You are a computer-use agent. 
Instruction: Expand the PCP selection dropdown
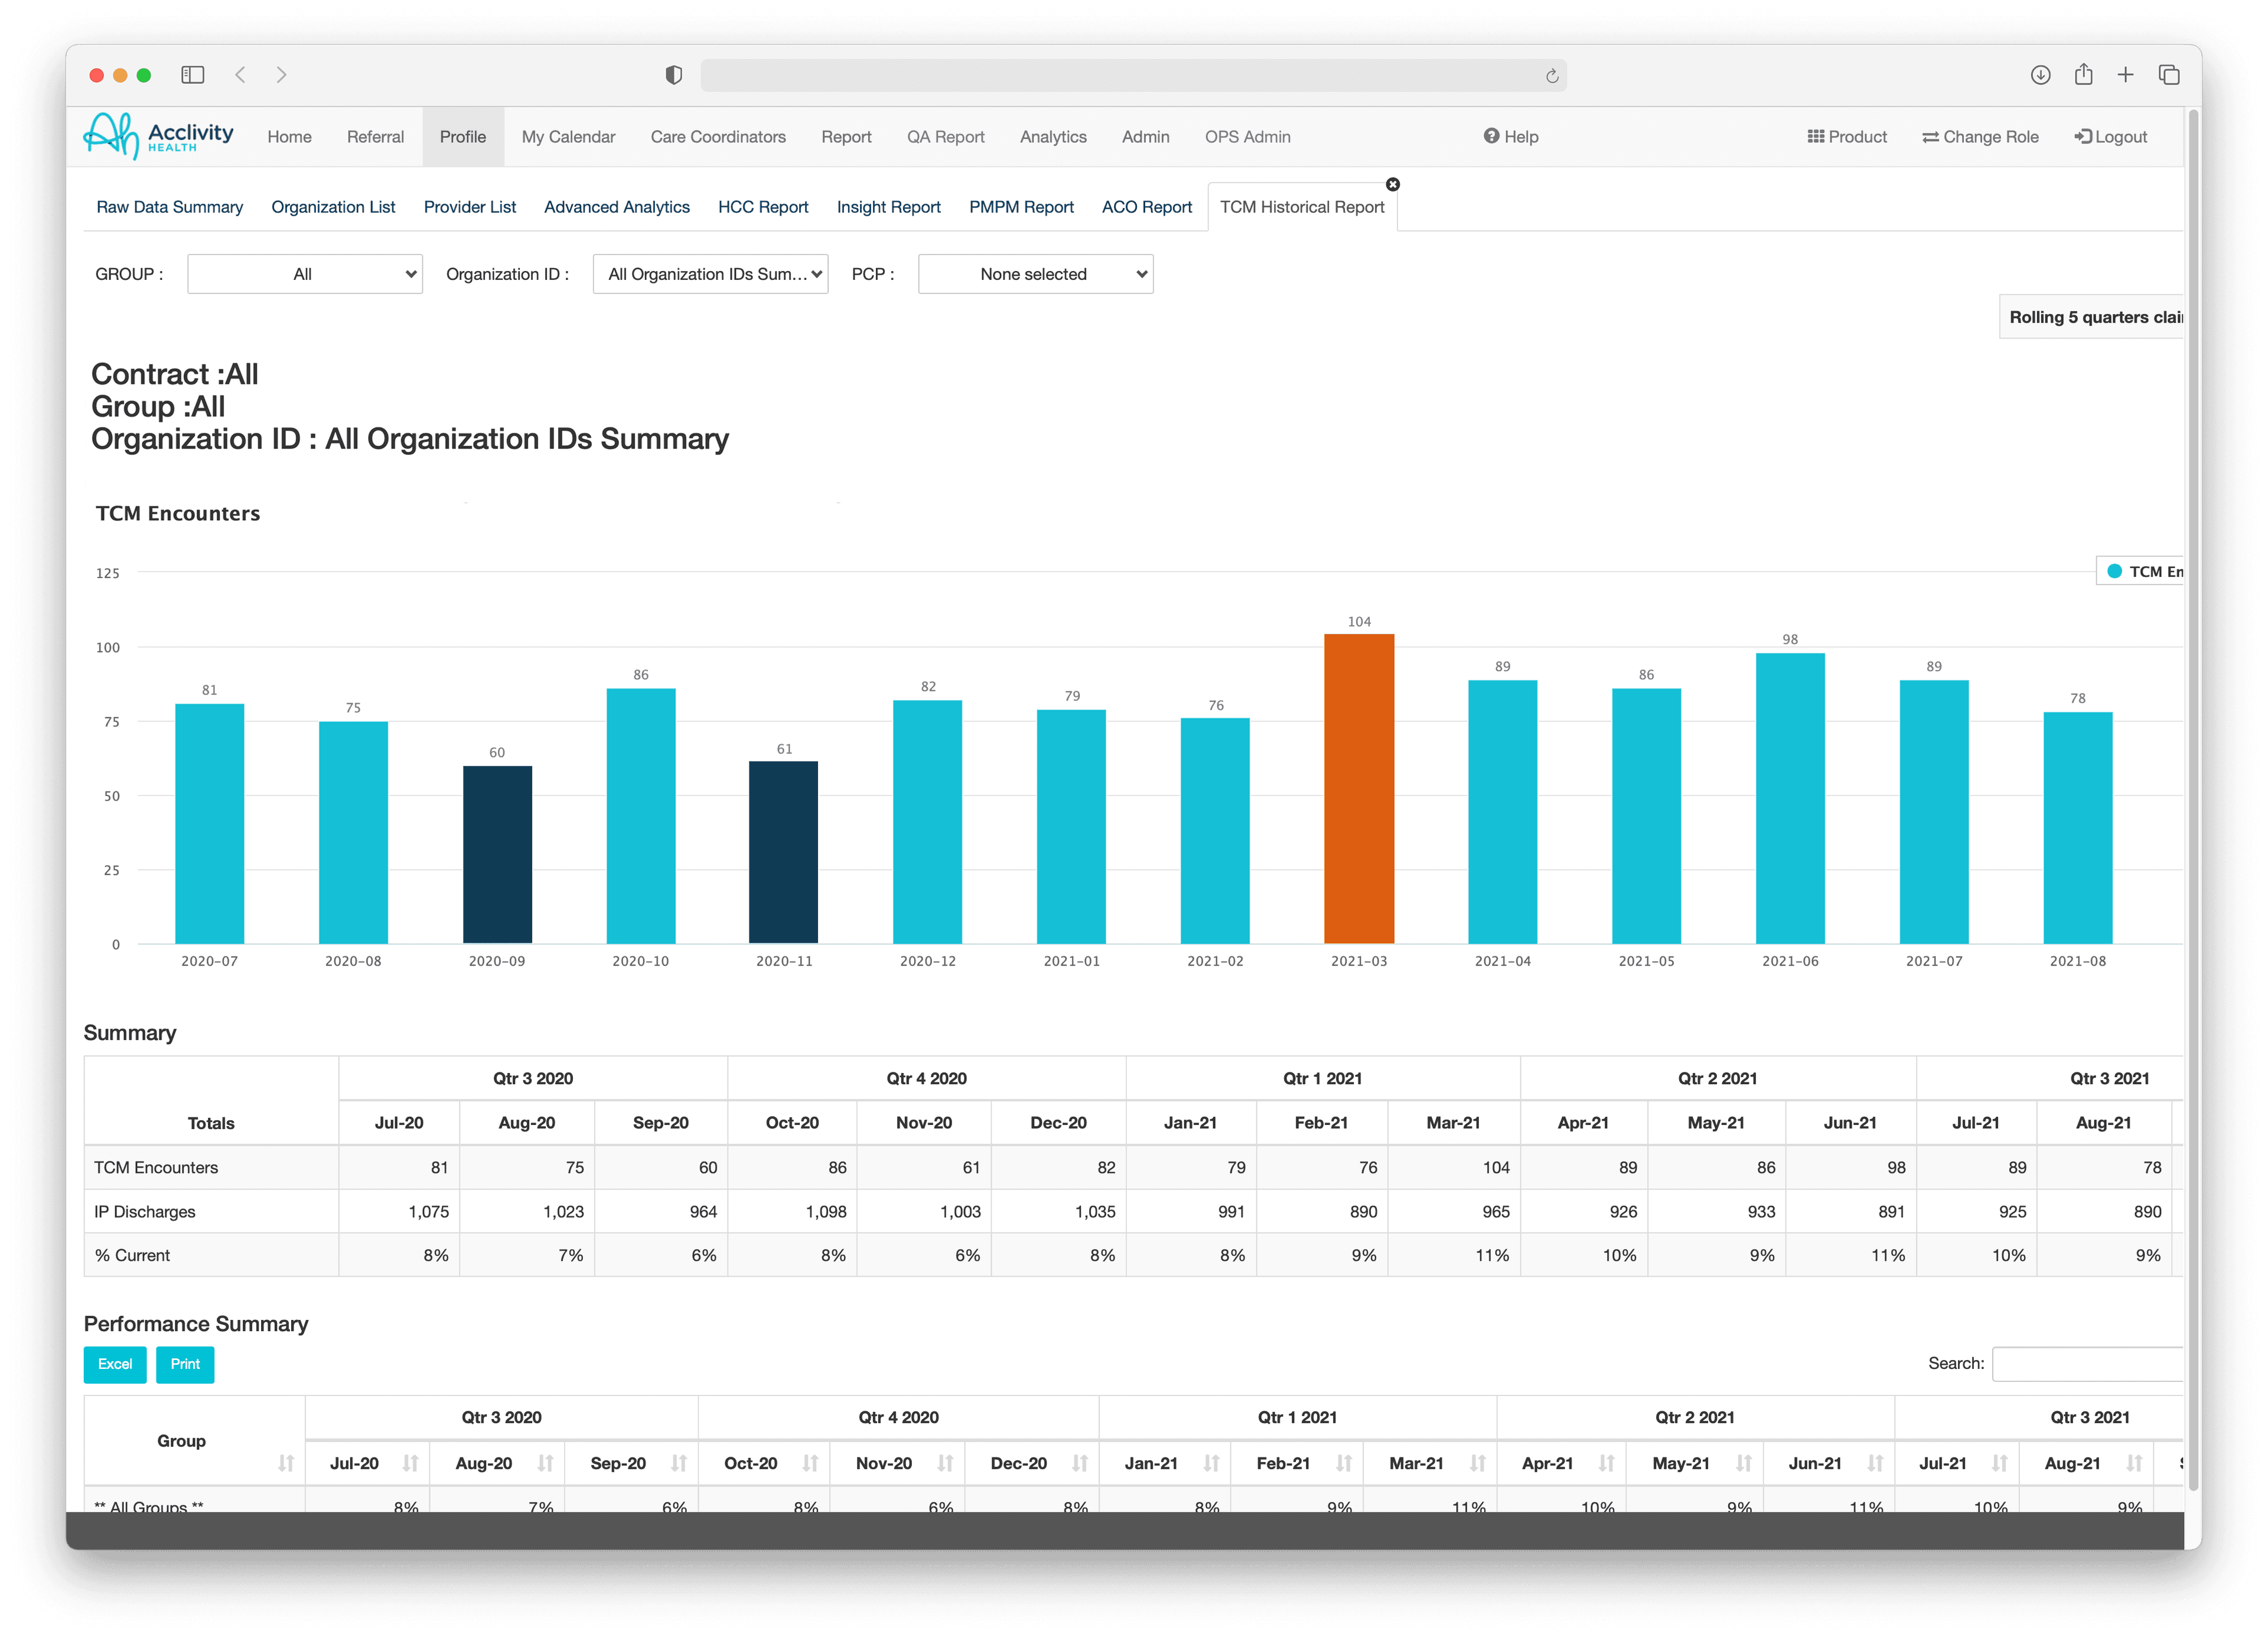click(x=1035, y=273)
